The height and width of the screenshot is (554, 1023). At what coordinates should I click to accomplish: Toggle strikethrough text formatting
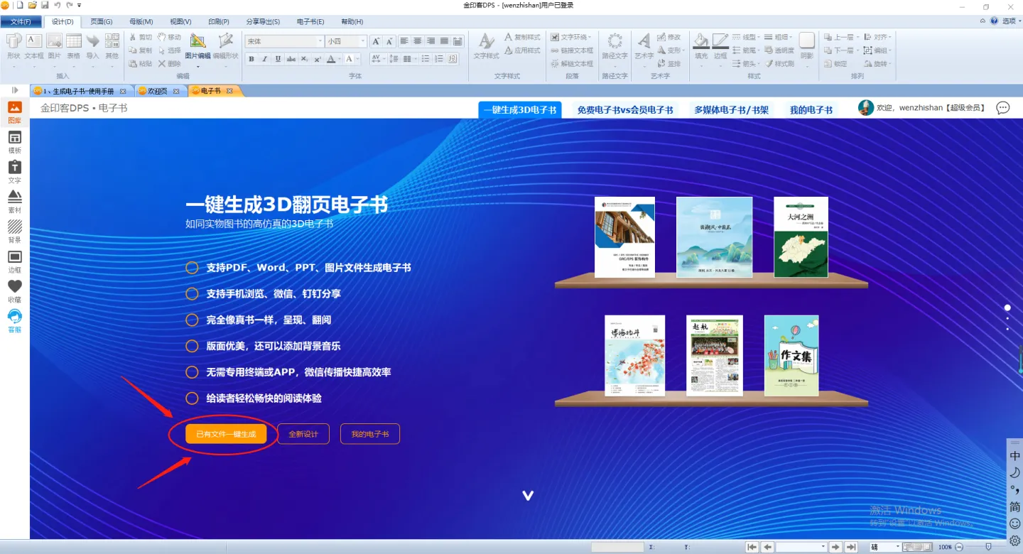pos(291,59)
